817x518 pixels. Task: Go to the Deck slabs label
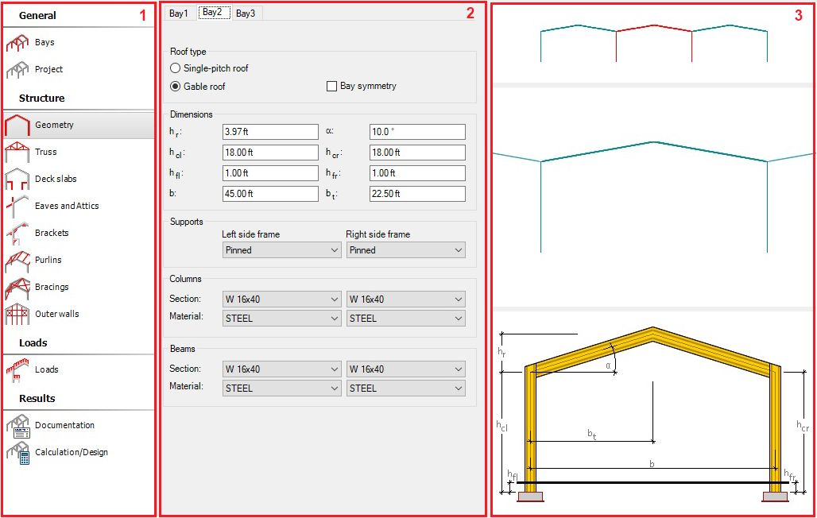tap(56, 179)
